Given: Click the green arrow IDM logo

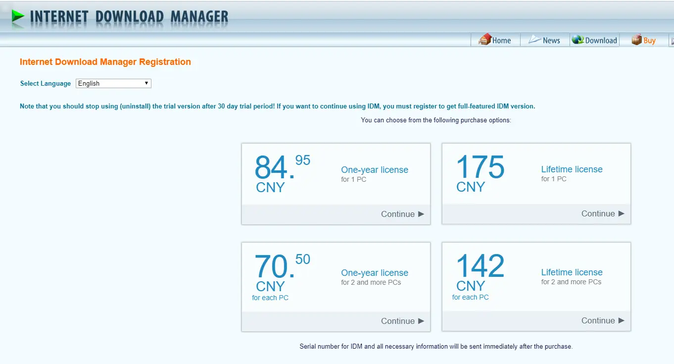Looking at the screenshot, I should pyautogui.click(x=18, y=17).
